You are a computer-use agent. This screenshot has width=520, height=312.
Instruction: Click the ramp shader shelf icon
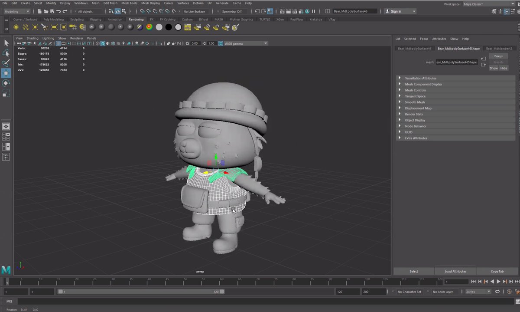click(x=149, y=27)
